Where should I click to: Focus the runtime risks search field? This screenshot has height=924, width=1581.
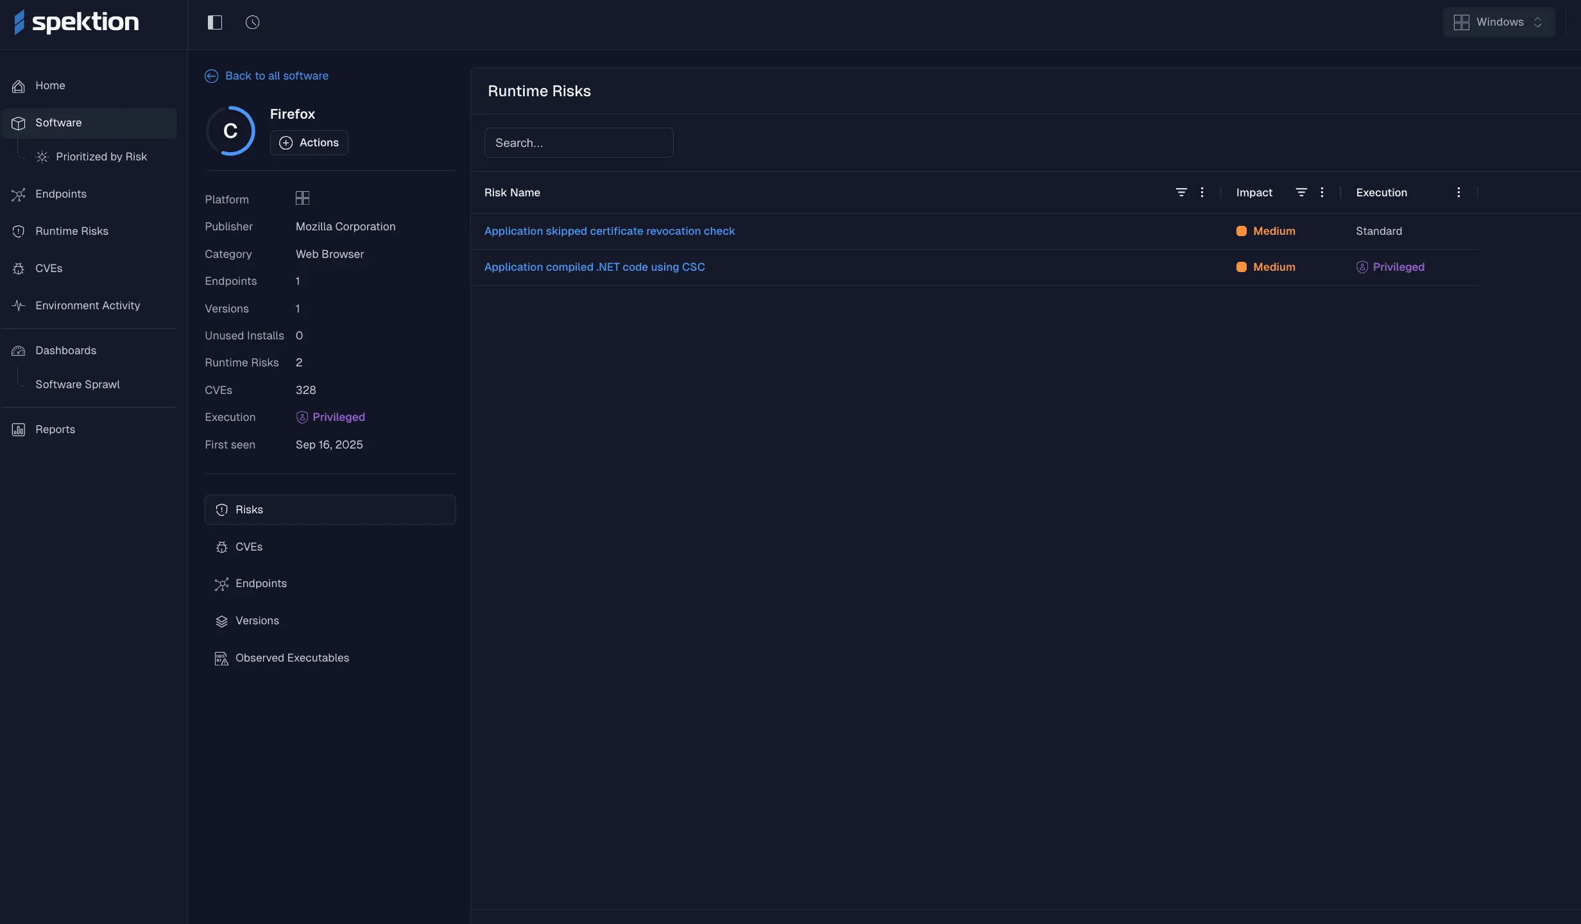tap(578, 142)
